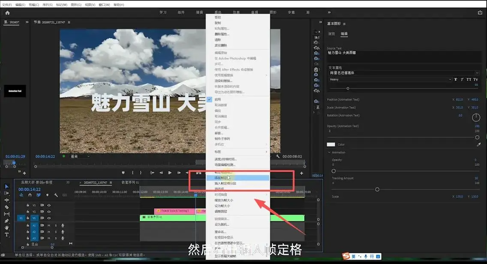Open the program monitor button editor plus
This screenshot has height=264, width=487.
(301, 173)
